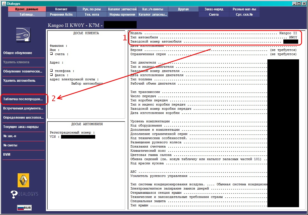
Task: Toggle the факса checkbox
Action: point(51,74)
